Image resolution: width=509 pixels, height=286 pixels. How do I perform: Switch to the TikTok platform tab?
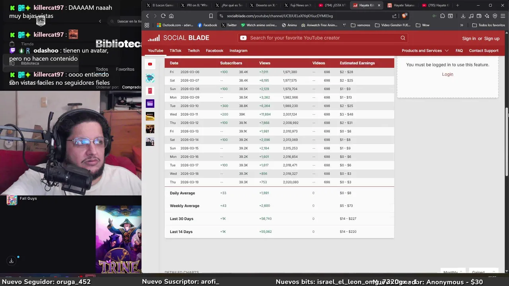coord(175,50)
